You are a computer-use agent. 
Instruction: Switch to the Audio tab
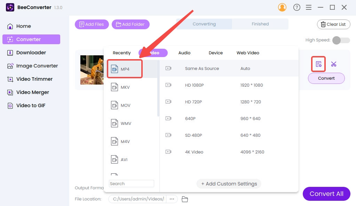(x=184, y=53)
